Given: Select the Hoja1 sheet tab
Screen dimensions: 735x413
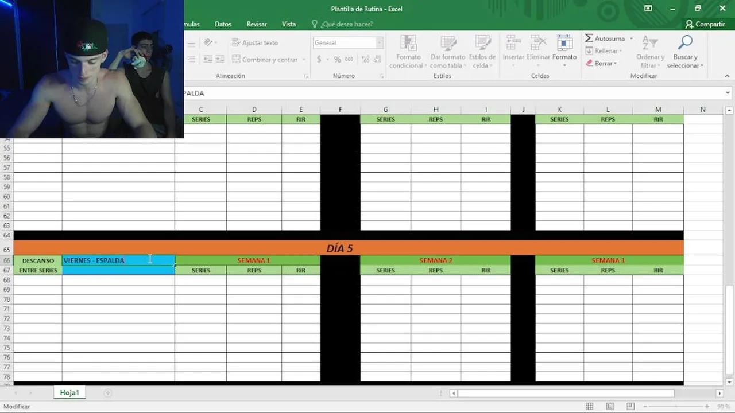Looking at the screenshot, I should coord(69,393).
